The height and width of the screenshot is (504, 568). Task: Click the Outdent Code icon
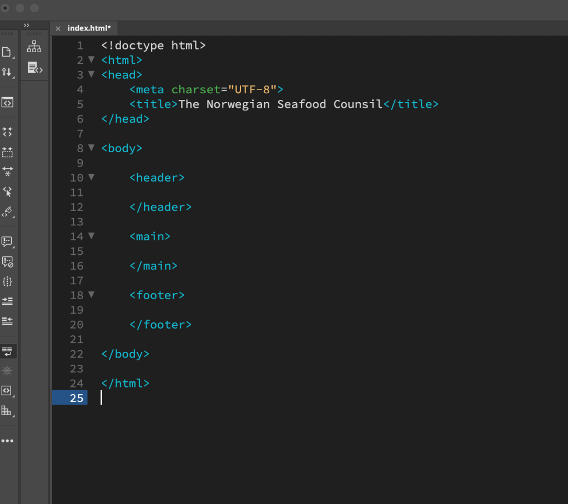(7, 321)
